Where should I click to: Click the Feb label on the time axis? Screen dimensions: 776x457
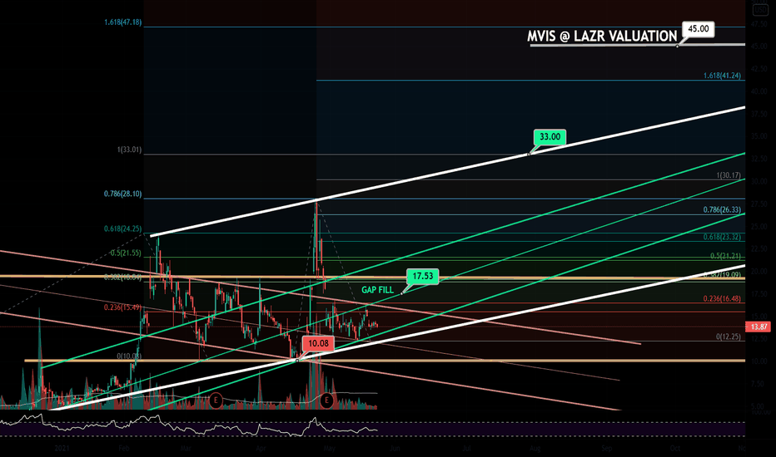point(124,449)
